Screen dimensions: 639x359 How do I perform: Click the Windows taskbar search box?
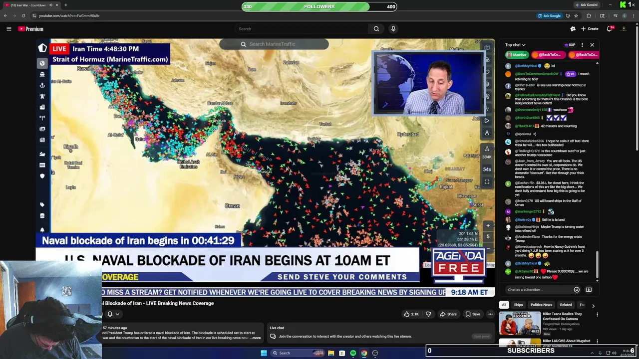click(298, 353)
